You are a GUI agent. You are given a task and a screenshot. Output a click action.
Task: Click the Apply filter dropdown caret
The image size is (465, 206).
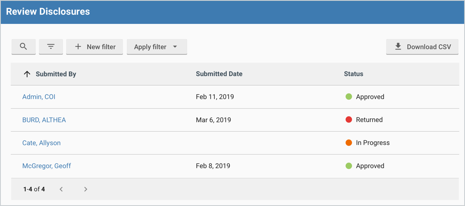175,47
